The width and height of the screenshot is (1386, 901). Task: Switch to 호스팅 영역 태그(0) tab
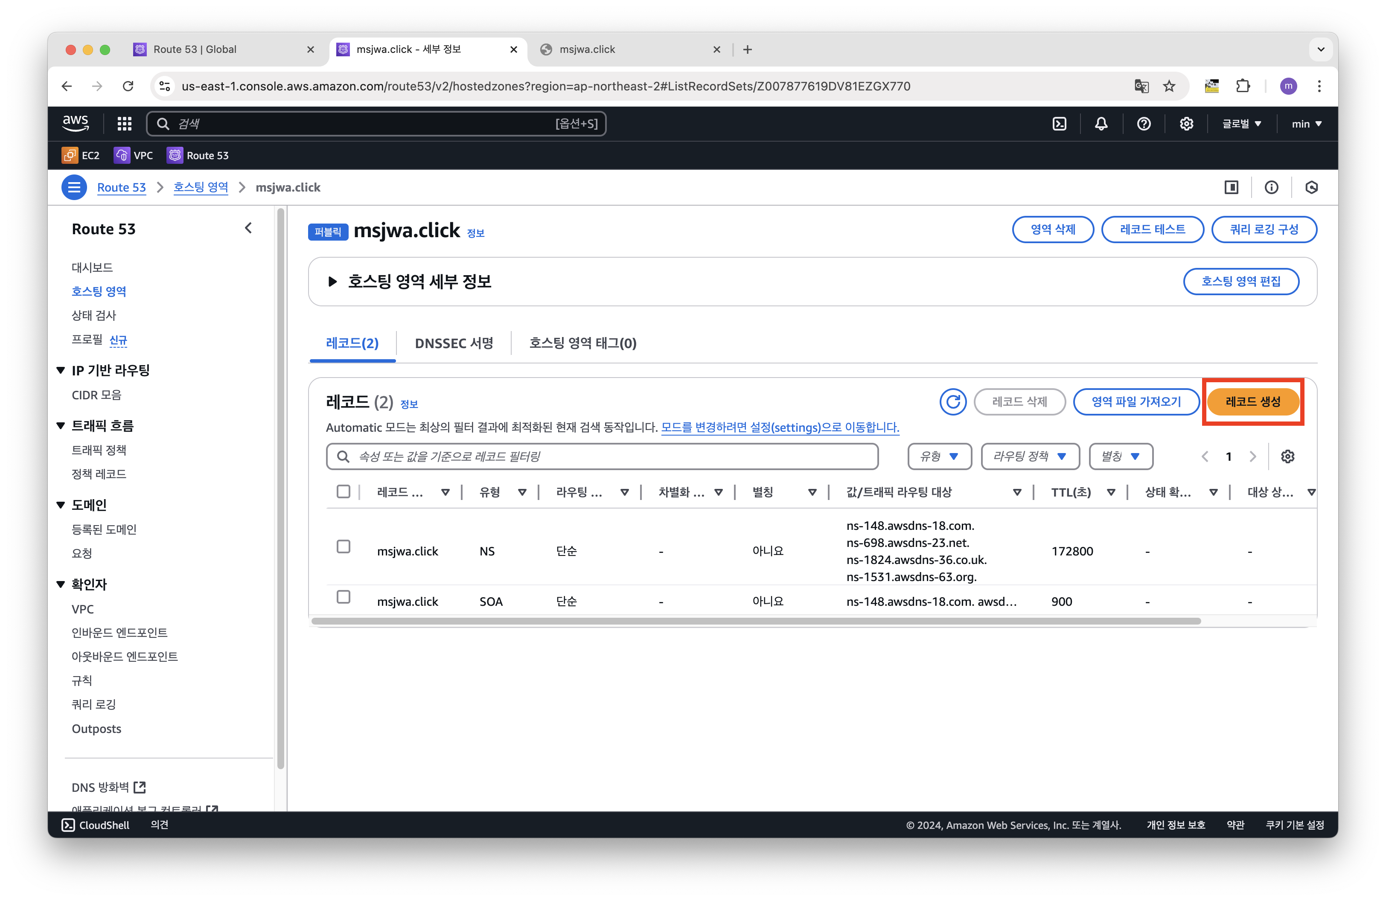pyautogui.click(x=582, y=343)
